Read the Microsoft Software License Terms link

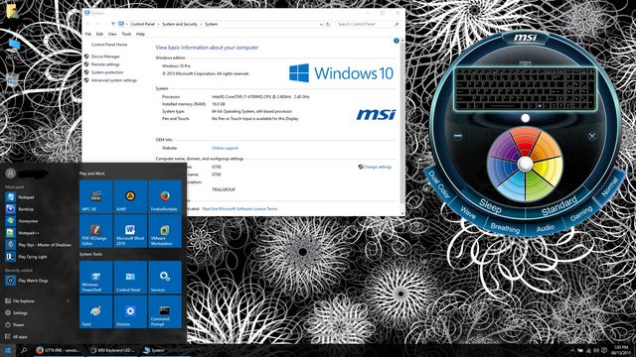point(239,209)
